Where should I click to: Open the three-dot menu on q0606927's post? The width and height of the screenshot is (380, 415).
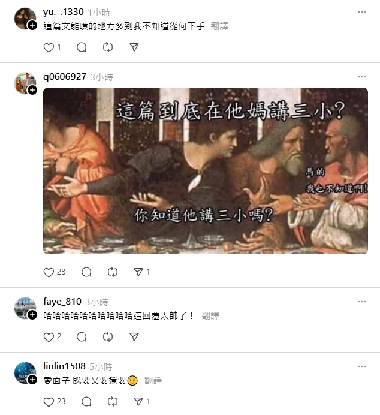[x=362, y=77]
